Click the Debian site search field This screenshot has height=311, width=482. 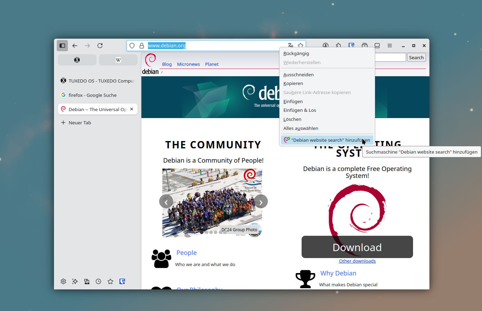pyautogui.click(x=390, y=57)
